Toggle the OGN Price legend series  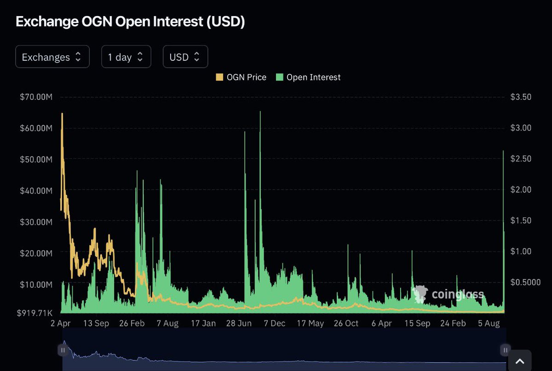point(241,77)
